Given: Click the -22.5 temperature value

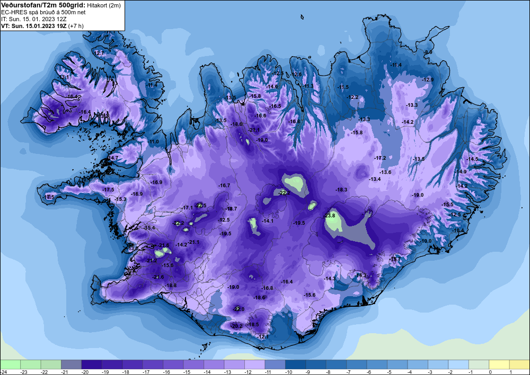Looking at the screenshot, I should point(201,205).
